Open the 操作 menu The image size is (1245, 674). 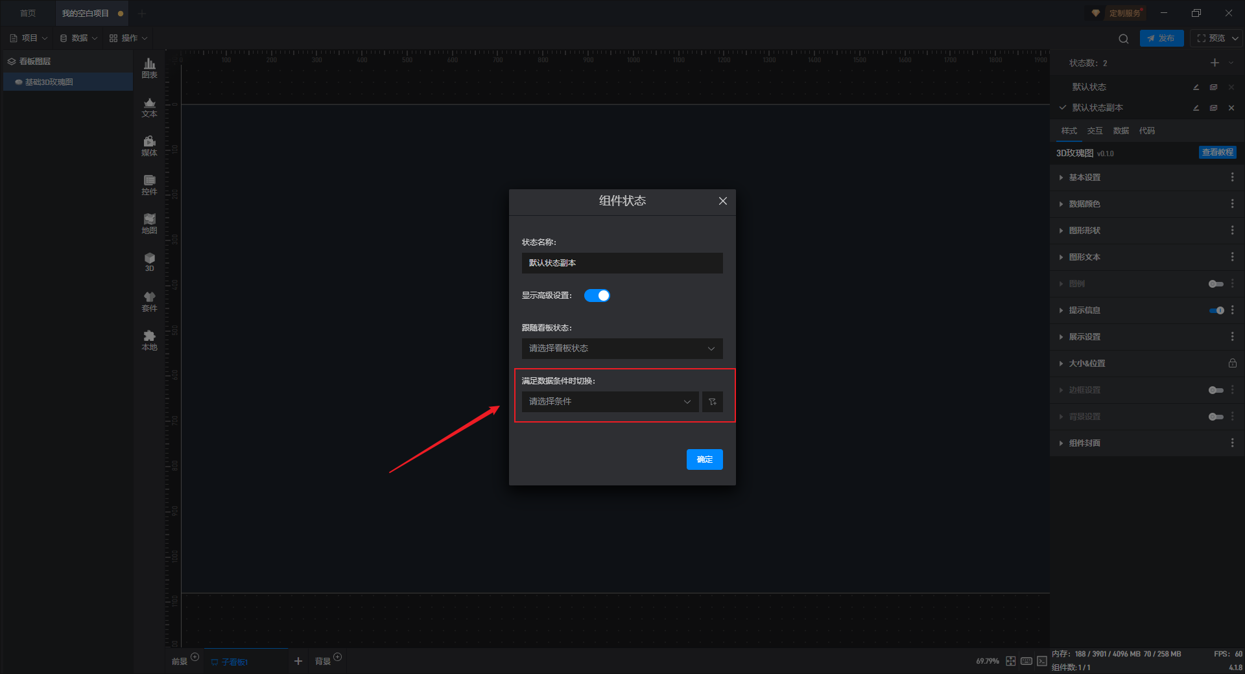128,38
